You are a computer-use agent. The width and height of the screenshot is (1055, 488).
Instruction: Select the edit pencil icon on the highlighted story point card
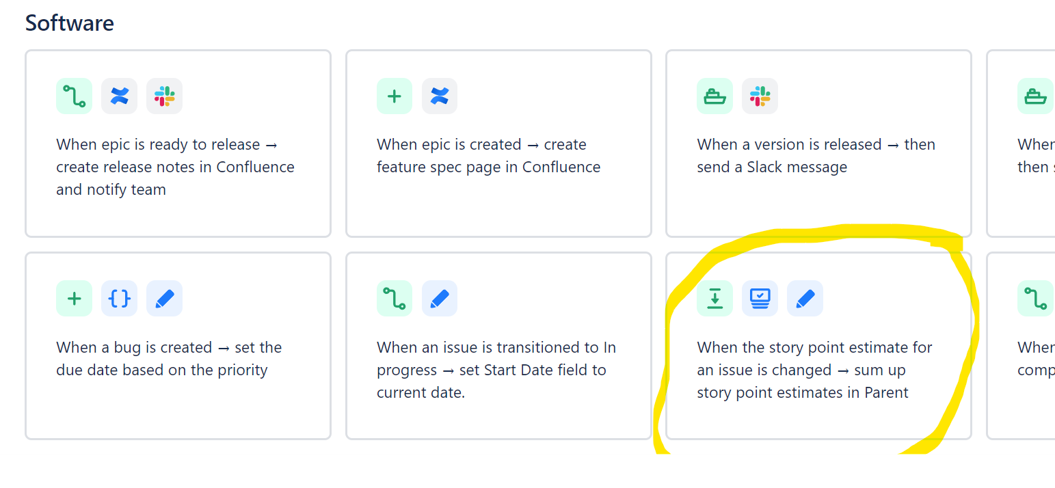(x=805, y=299)
